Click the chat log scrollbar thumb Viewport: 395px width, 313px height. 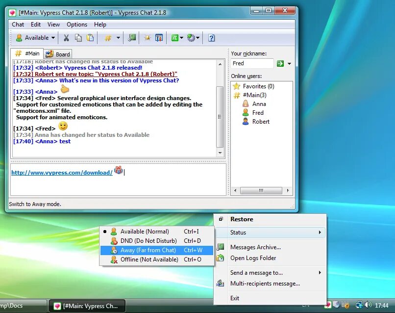(220, 117)
